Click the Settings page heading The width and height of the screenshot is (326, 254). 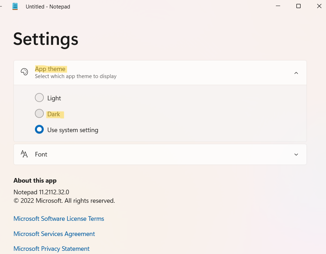pyautogui.click(x=46, y=39)
